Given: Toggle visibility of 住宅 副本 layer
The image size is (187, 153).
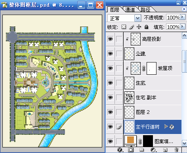Looking at the screenshot, I should pyautogui.click(x=111, y=98).
